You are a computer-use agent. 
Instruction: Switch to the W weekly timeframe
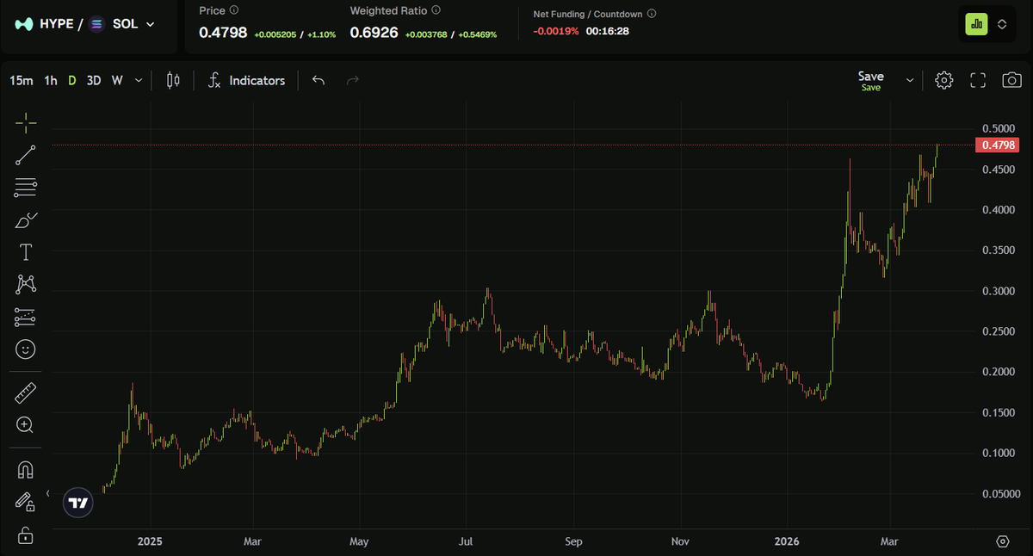[x=117, y=80]
